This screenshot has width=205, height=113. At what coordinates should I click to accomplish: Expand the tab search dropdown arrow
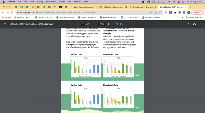click(202, 7)
